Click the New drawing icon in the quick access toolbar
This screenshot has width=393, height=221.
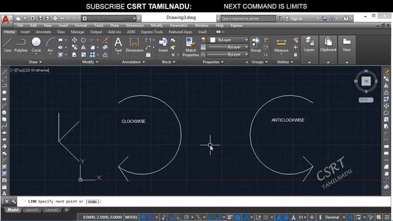pyautogui.click(x=18, y=18)
